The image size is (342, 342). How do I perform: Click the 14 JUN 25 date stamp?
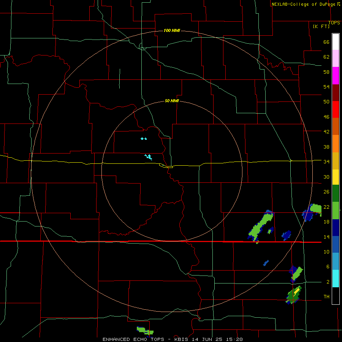(x=207, y=339)
